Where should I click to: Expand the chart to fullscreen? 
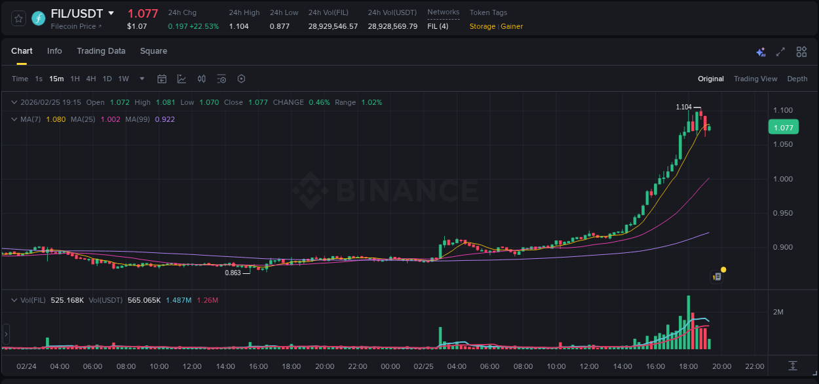tap(780, 51)
